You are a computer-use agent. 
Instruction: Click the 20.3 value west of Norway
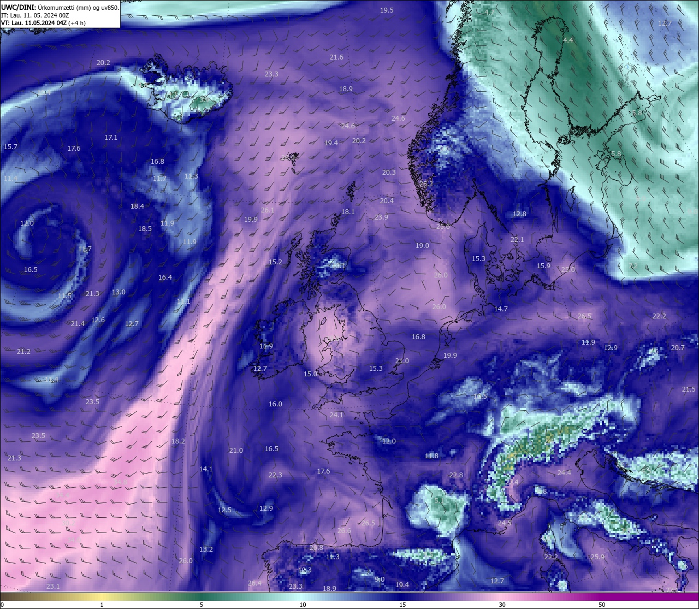(x=389, y=173)
